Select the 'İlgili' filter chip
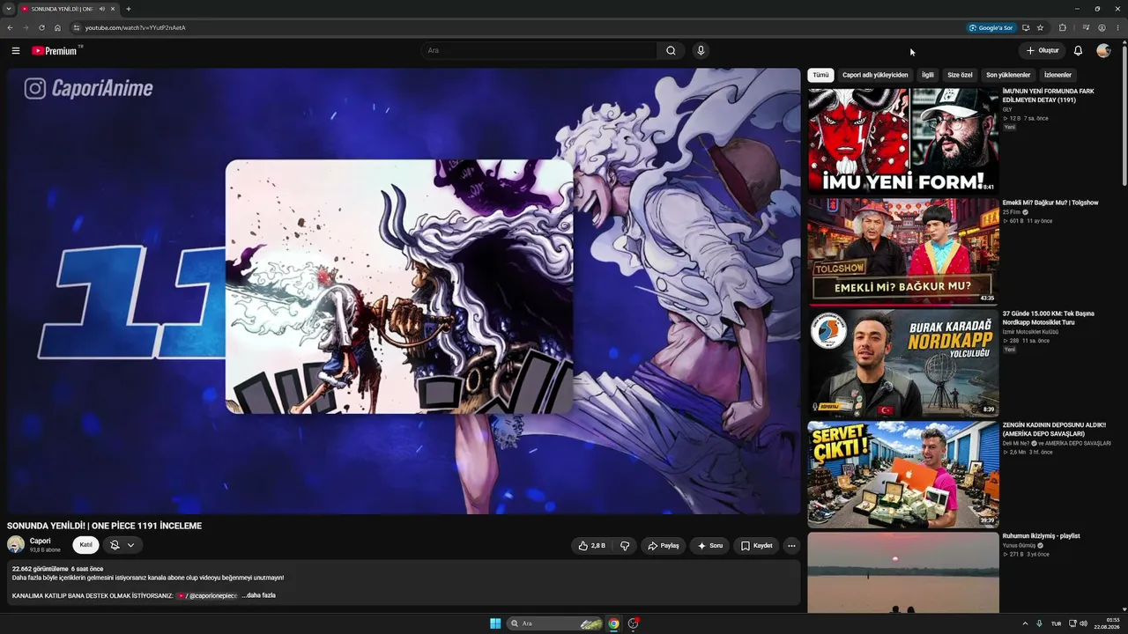 coord(928,75)
